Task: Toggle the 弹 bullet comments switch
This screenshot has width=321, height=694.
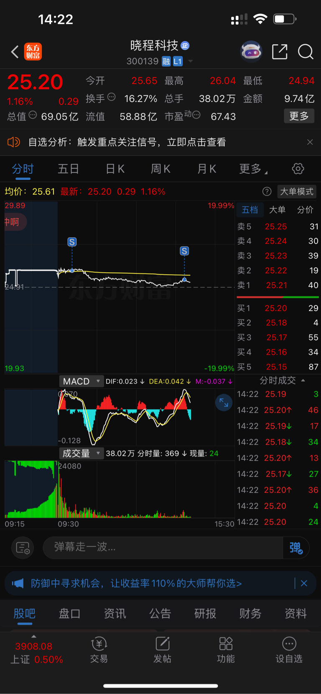Action: coord(296,547)
